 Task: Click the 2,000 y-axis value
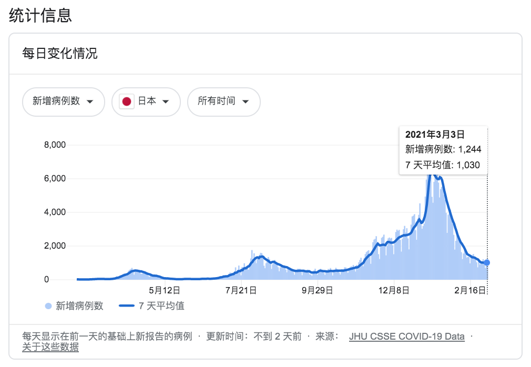(x=55, y=246)
